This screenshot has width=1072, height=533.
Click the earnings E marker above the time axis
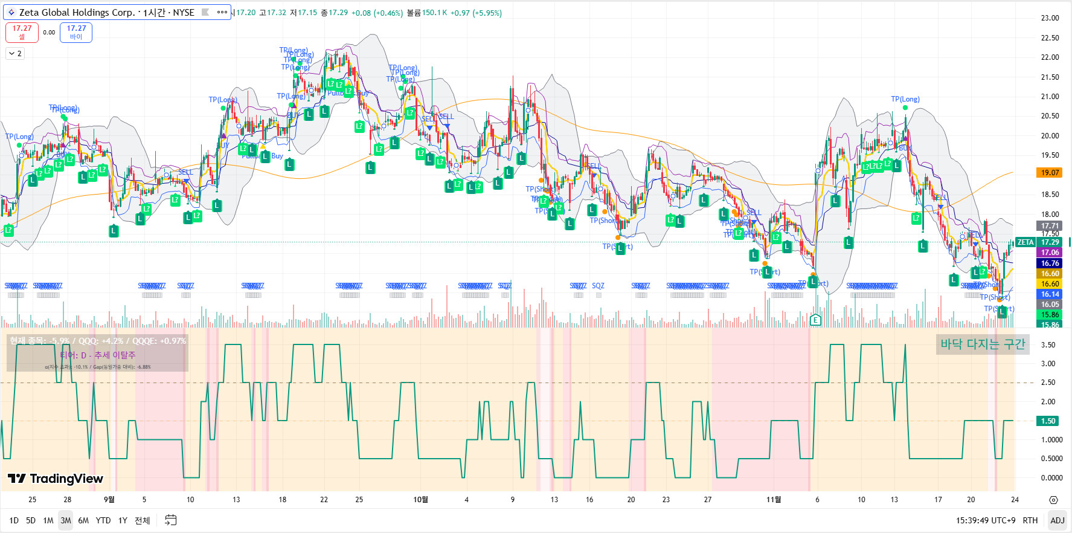pyautogui.click(x=815, y=320)
